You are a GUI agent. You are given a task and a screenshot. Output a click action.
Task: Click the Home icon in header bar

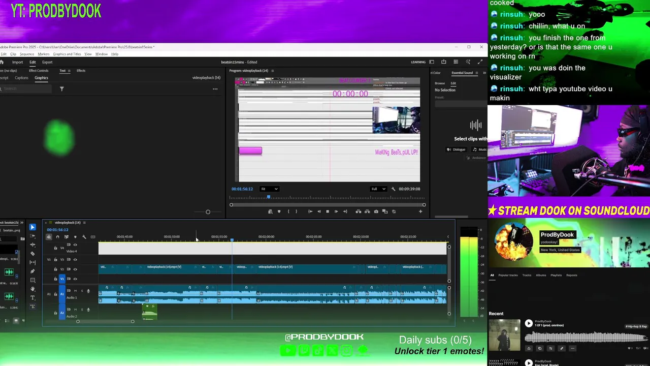click(x=2, y=62)
